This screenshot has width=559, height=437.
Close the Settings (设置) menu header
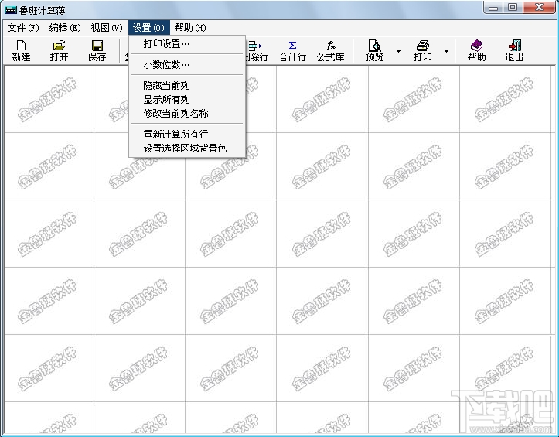(148, 28)
